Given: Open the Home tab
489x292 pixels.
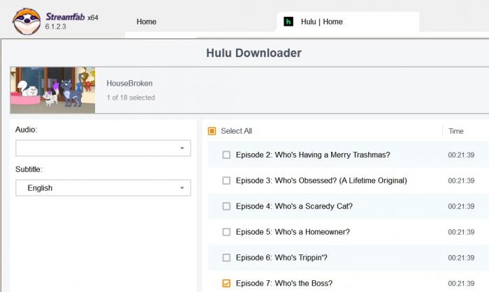Looking at the screenshot, I should tap(146, 22).
